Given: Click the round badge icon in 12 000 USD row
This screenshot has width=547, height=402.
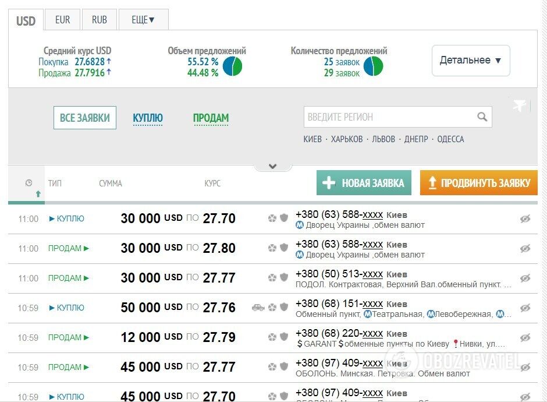Looking at the screenshot, I should (x=272, y=337).
